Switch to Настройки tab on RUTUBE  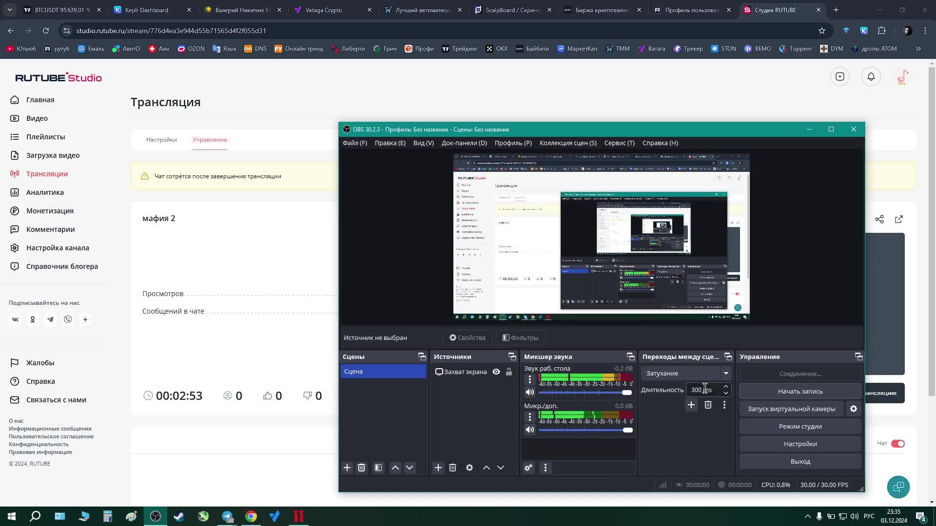pos(161,140)
